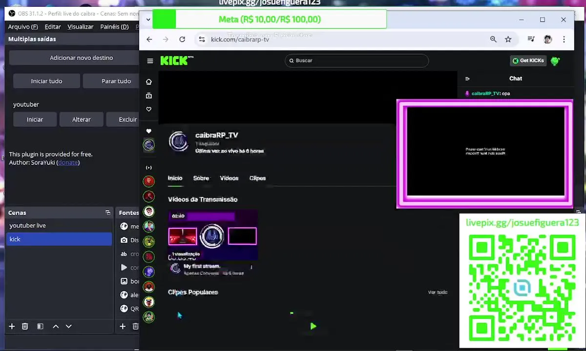This screenshot has height=351, width=586.
Task: Open the Arquivo menu in OBS
Action: pyautogui.click(x=23, y=27)
